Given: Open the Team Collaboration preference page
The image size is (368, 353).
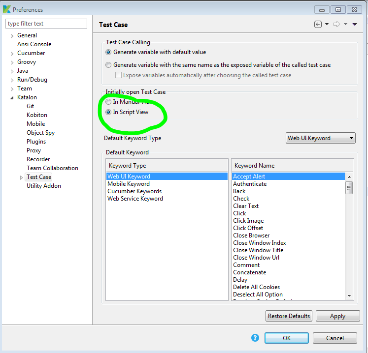Looking at the screenshot, I should pos(52,168).
